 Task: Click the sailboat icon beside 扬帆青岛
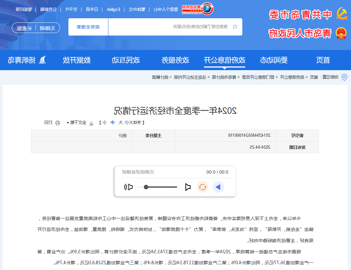(x=42, y=60)
